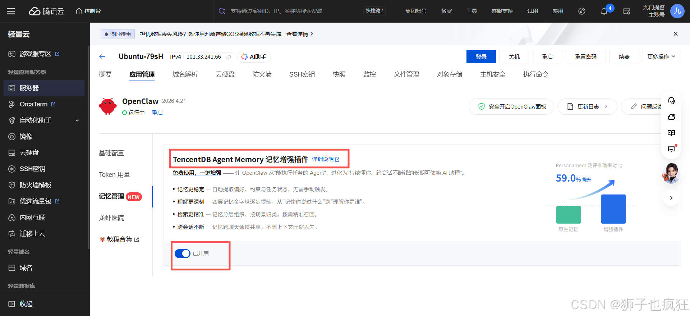Go to the 控制台 home icon
This screenshot has width=690, height=316.
tap(79, 11)
